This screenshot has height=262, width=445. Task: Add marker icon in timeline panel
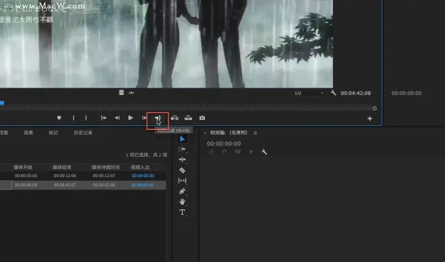(x=251, y=152)
